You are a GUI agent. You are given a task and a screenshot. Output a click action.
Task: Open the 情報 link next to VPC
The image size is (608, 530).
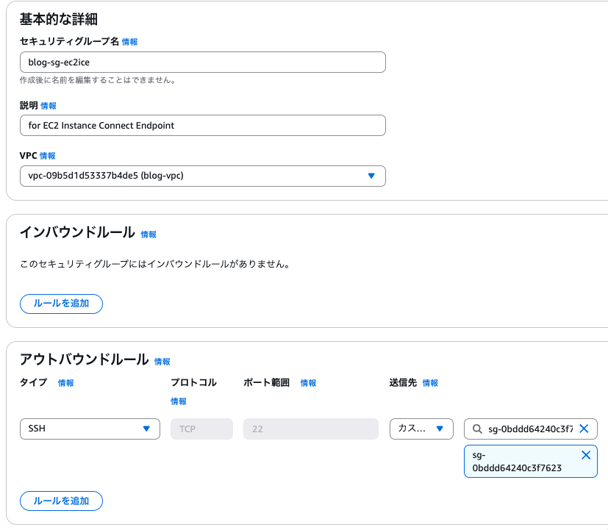click(x=47, y=156)
